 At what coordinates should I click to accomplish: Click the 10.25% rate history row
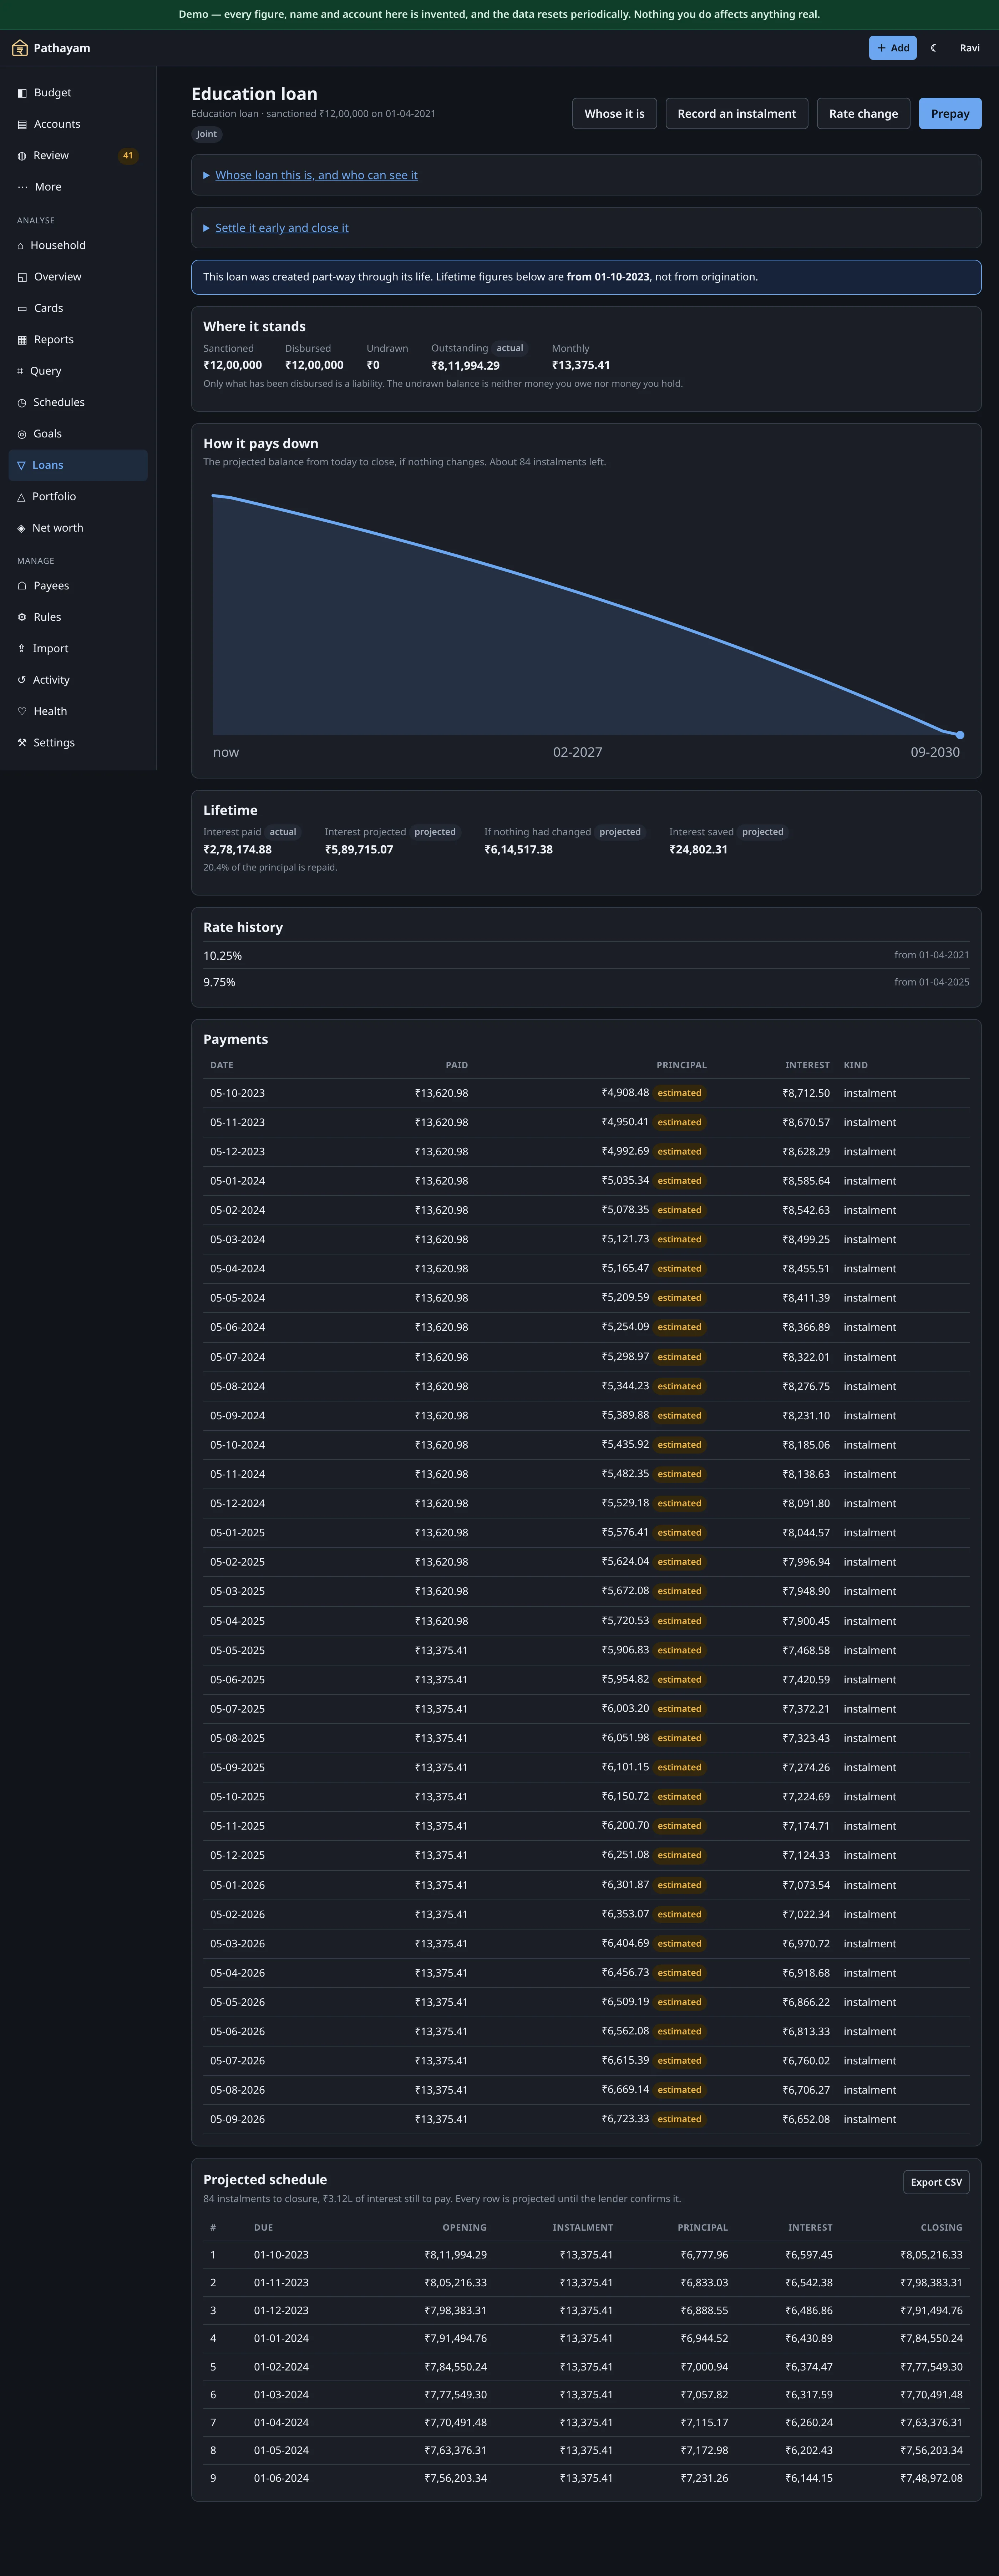(586, 956)
